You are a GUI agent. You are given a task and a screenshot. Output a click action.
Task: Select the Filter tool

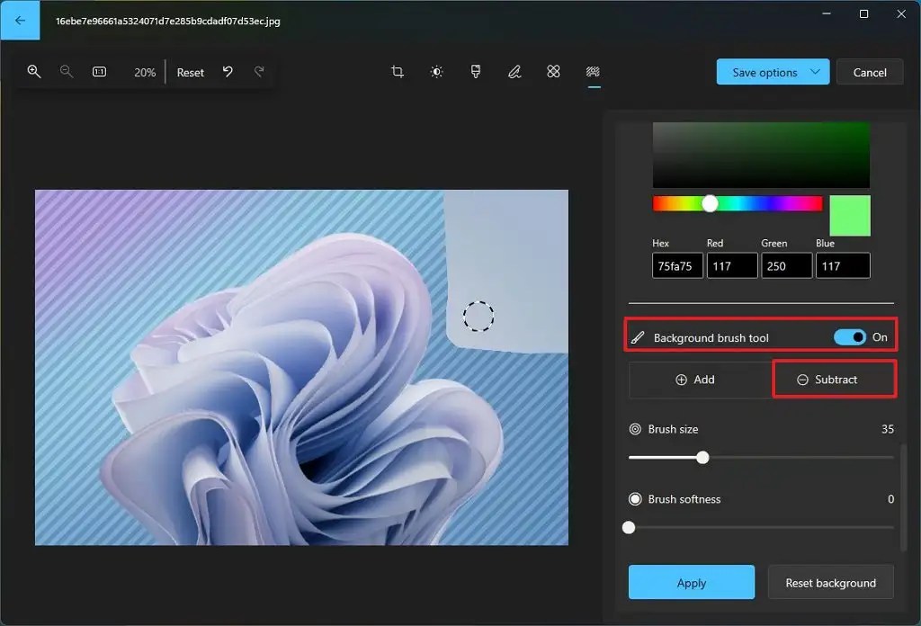point(476,72)
